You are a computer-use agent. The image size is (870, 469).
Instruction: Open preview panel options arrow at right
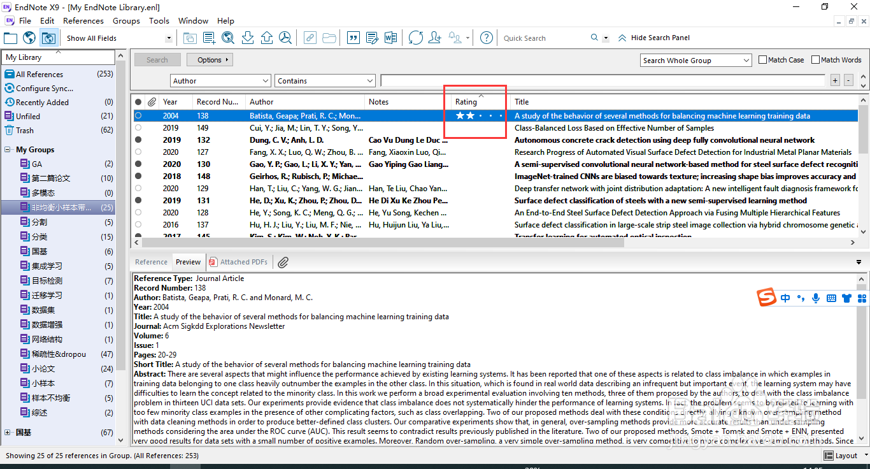point(859,262)
